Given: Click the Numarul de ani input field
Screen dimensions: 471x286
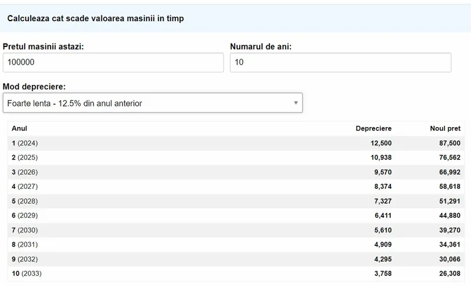Looking at the screenshot, I should [341, 62].
